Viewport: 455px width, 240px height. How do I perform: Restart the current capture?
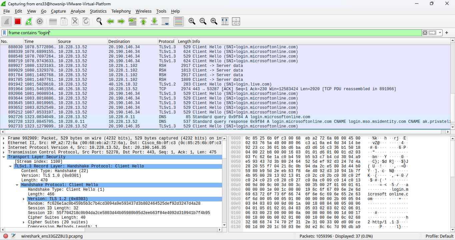pyautogui.click(x=29, y=21)
